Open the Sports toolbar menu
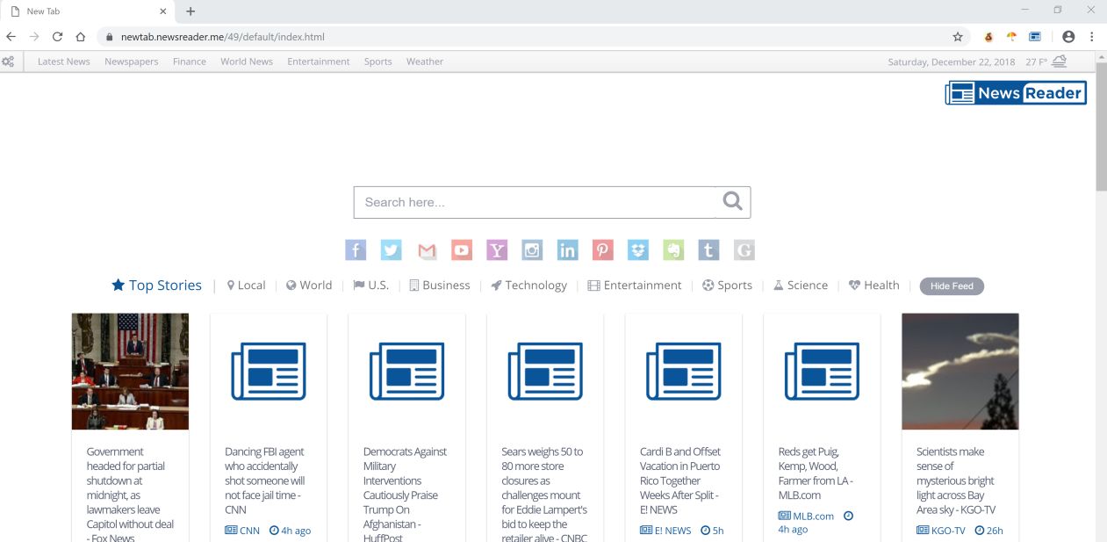Viewport: 1107px width, 542px height. click(x=378, y=61)
